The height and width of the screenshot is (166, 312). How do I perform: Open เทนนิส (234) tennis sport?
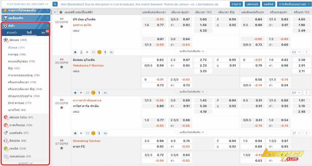(x=18, y=149)
